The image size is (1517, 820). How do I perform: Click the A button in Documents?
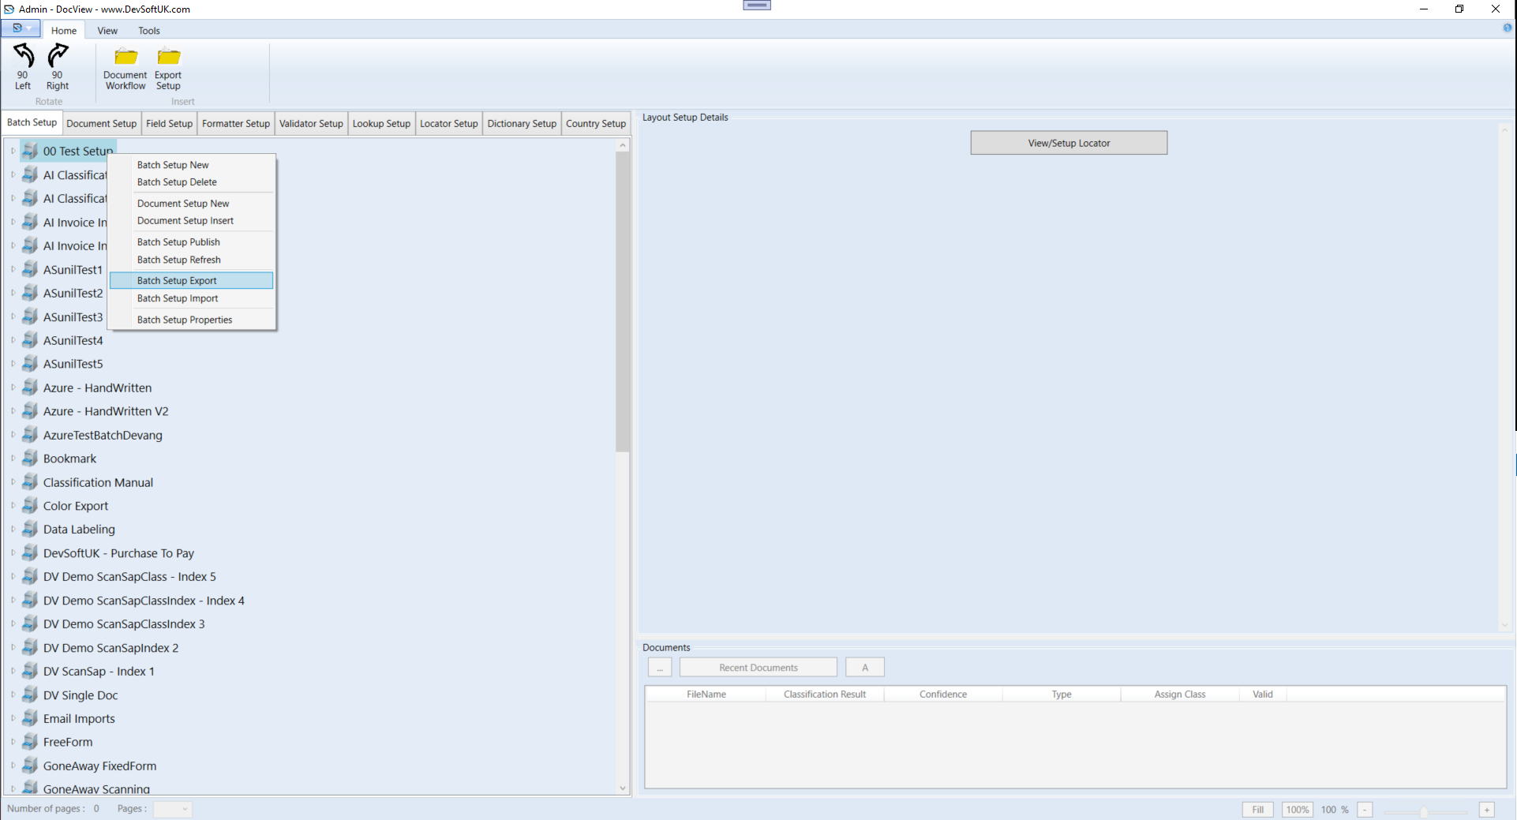[x=865, y=668]
